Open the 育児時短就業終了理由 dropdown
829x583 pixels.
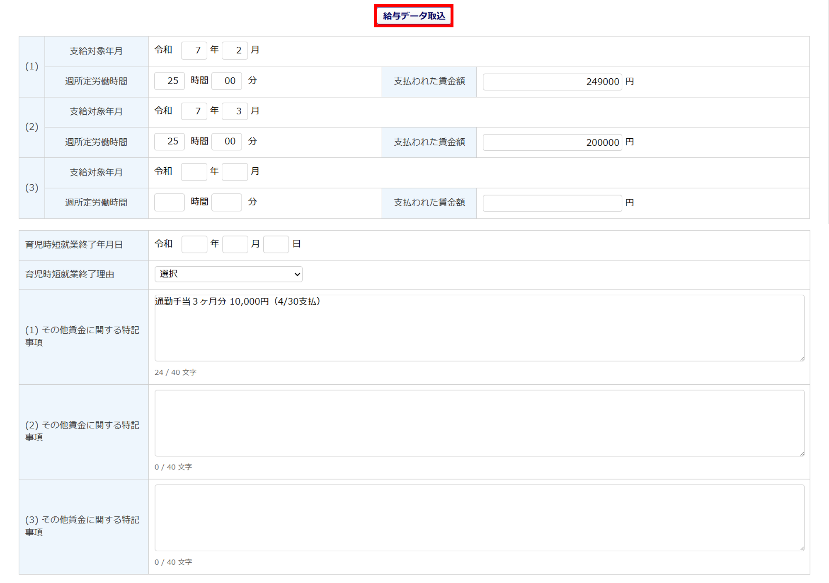[x=228, y=274]
